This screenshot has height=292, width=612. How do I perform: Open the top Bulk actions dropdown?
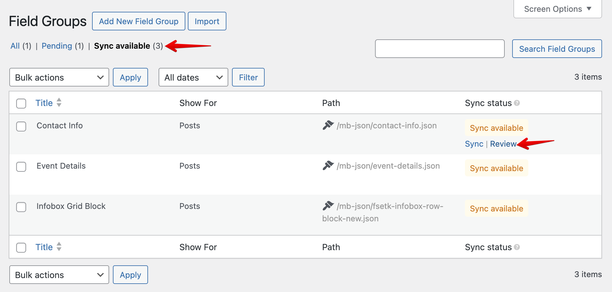59,77
